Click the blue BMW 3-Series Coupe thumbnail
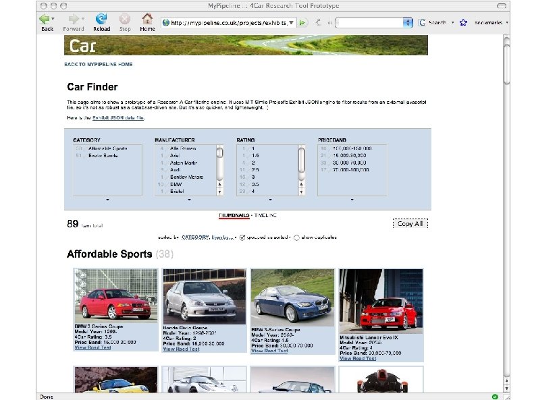This screenshot has height=400, width=534. (x=292, y=297)
